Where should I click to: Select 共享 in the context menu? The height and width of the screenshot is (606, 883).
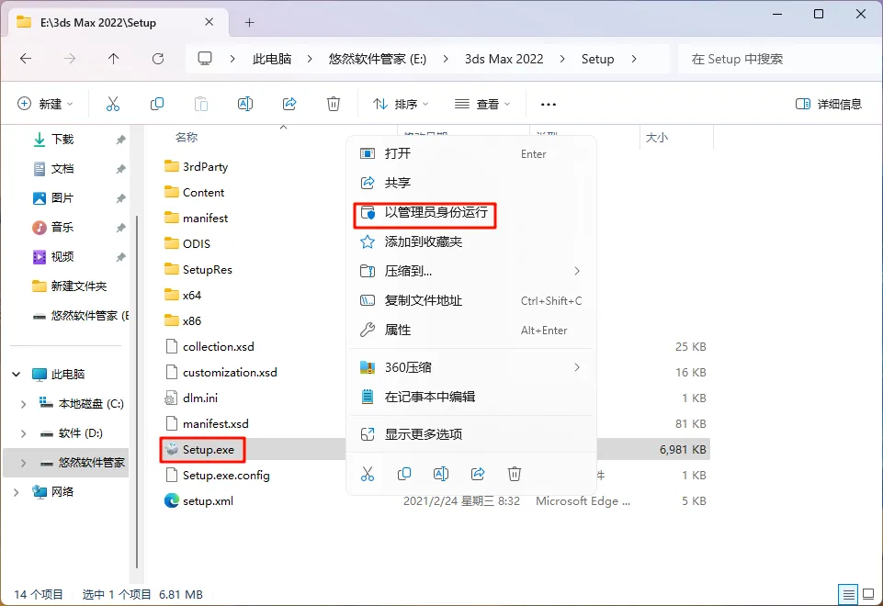[x=470, y=183]
